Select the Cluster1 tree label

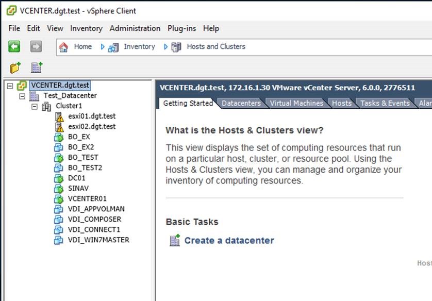pos(69,106)
